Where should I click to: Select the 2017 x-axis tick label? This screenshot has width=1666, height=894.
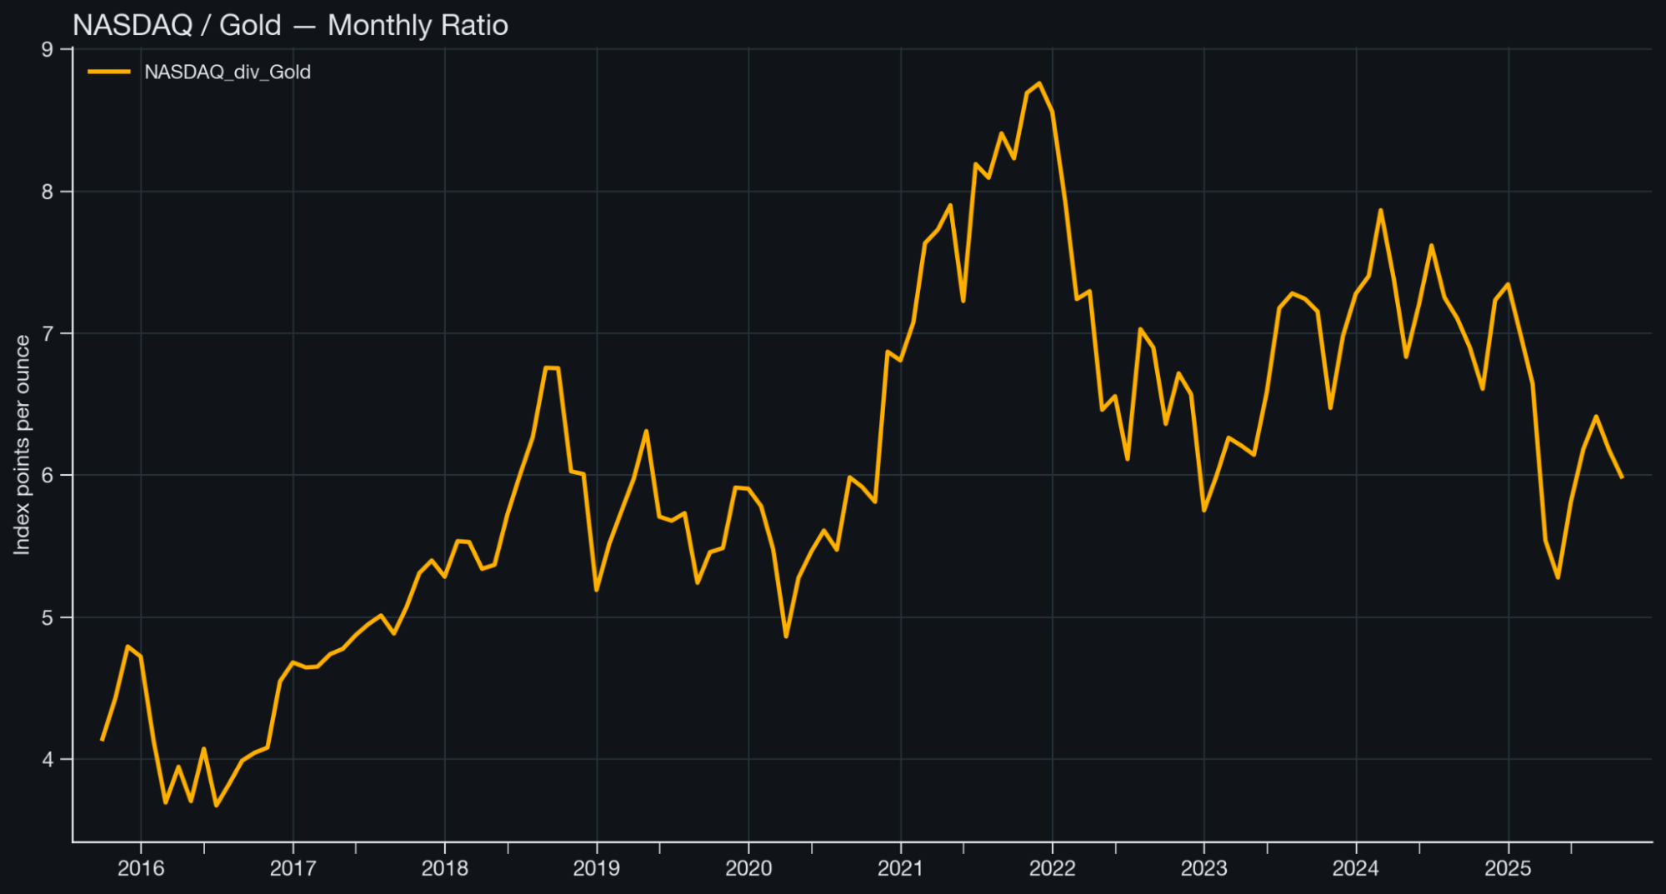tap(293, 868)
